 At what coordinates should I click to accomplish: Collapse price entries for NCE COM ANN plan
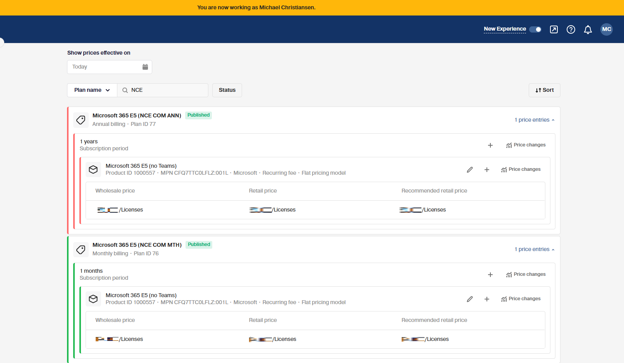[535, 120]
